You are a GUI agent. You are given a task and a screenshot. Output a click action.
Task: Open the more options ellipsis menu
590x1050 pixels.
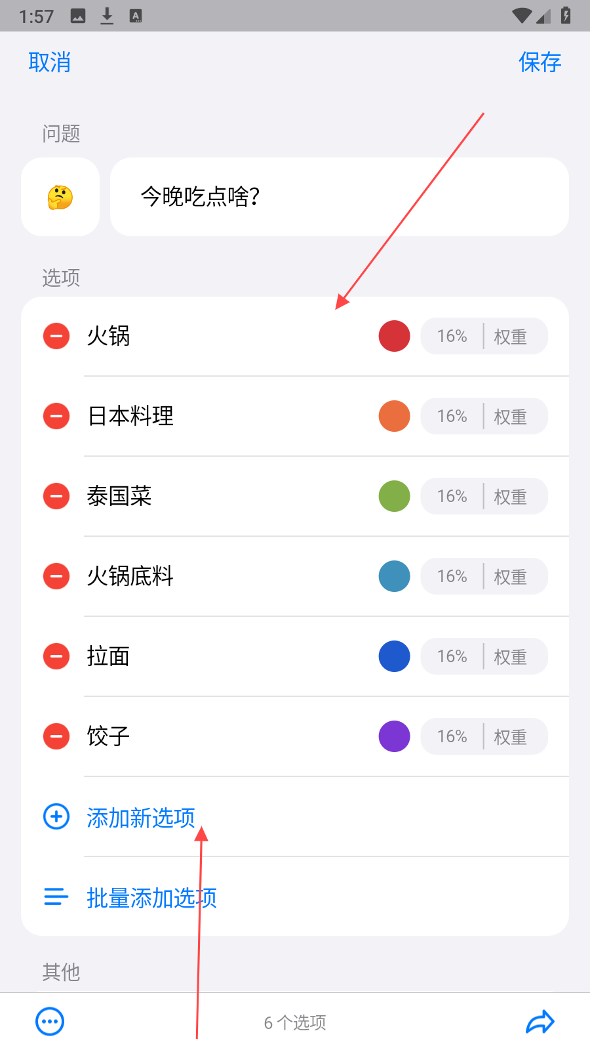(x=50, y=1022)
